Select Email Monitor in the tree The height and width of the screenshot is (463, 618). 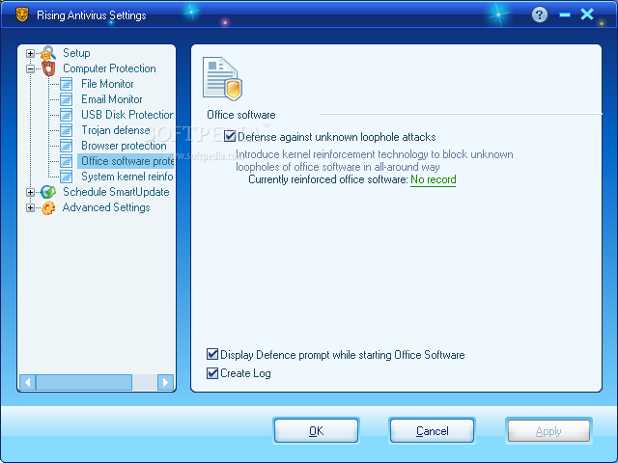[112, 99]
